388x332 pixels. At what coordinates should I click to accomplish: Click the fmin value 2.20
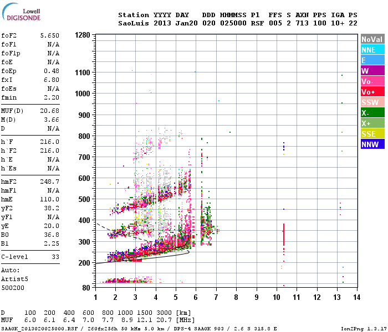52,97
